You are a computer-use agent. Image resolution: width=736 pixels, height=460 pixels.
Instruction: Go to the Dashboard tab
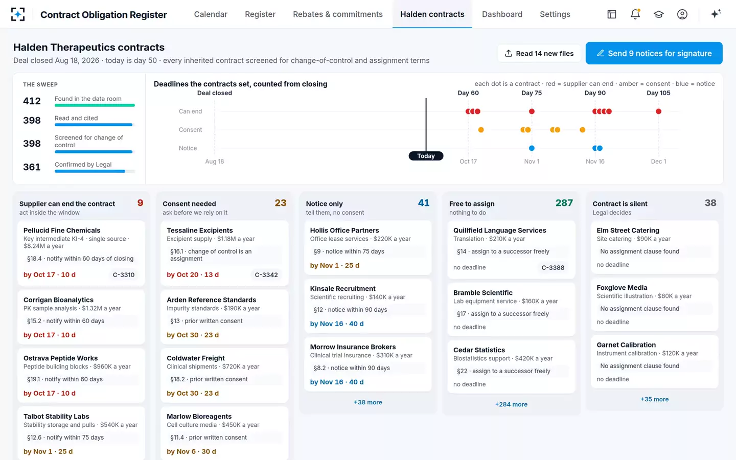(502, 14)
